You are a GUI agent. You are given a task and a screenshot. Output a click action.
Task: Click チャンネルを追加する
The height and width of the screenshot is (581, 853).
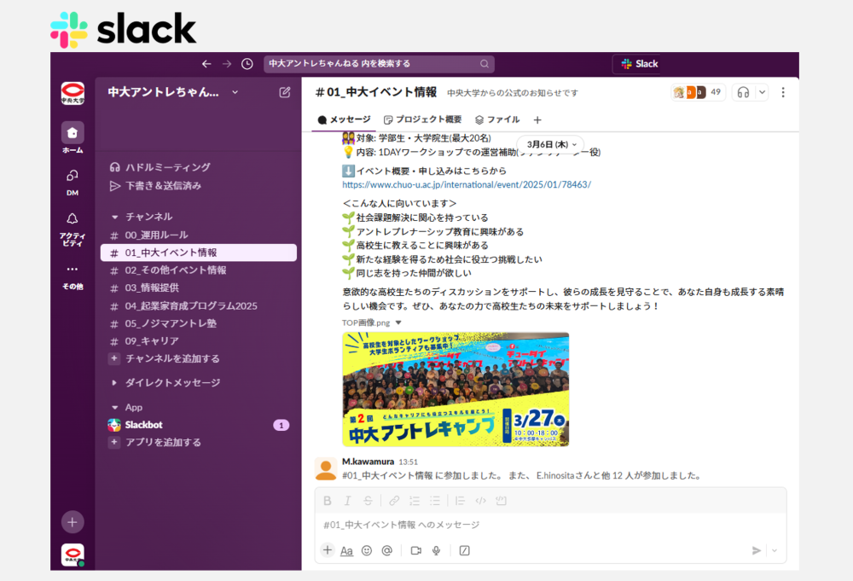coord(165,358)
